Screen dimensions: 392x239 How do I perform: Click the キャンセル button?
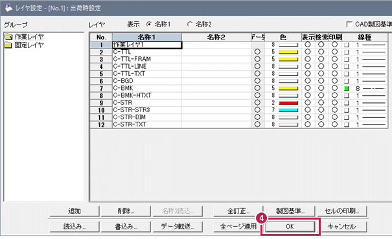342,227
